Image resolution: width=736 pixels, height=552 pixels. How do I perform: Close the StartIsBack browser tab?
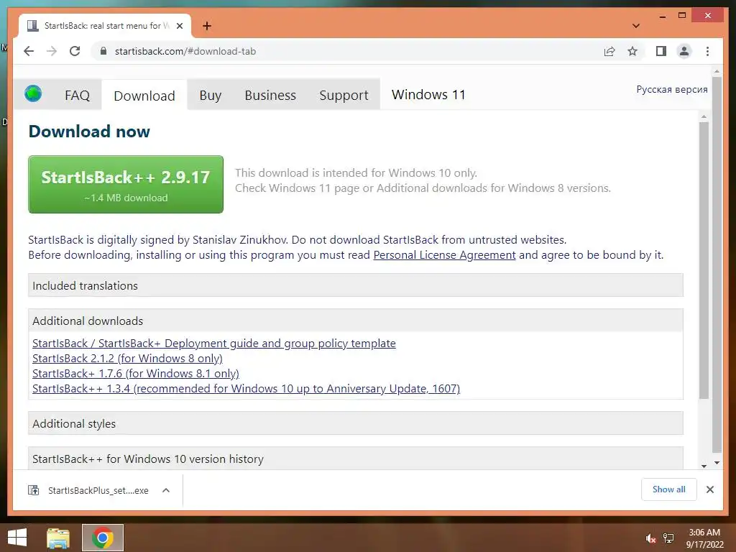click(x=179, y=26)
